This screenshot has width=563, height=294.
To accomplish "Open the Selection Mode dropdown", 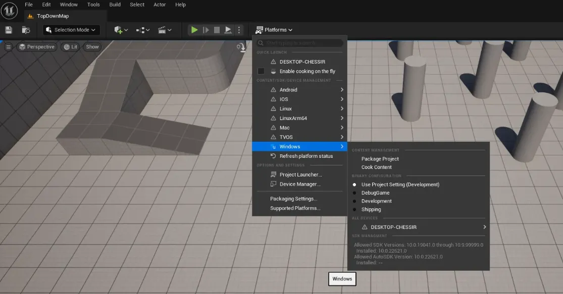I will (71, 30).
